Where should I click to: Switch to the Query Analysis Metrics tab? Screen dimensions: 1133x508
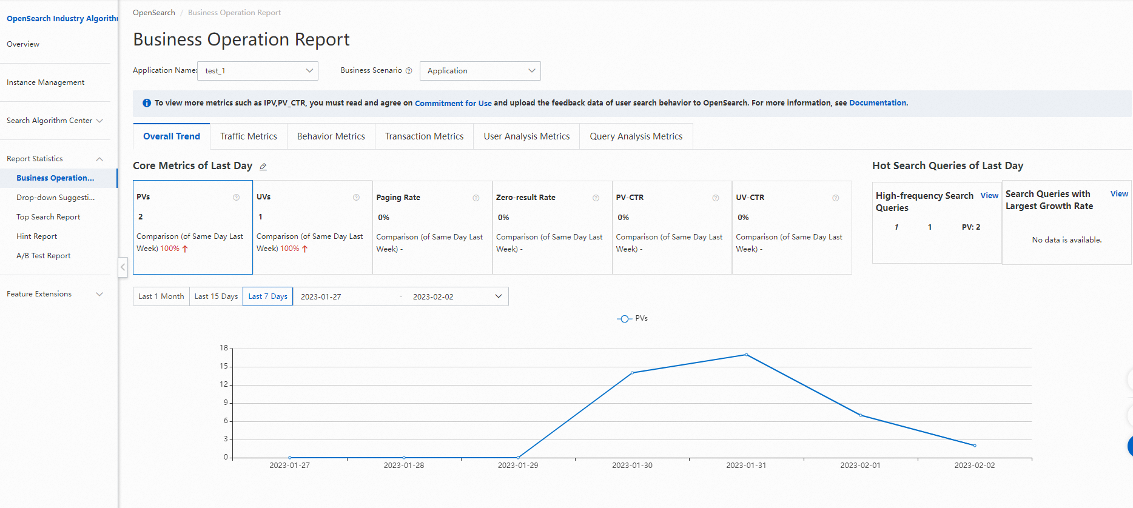(636, 136)
